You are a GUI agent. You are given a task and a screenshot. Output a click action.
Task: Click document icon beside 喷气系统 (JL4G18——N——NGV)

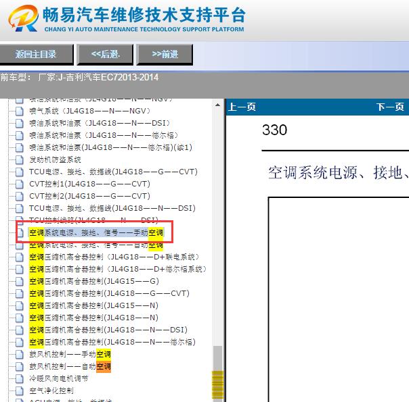click(x=20, y=111)
